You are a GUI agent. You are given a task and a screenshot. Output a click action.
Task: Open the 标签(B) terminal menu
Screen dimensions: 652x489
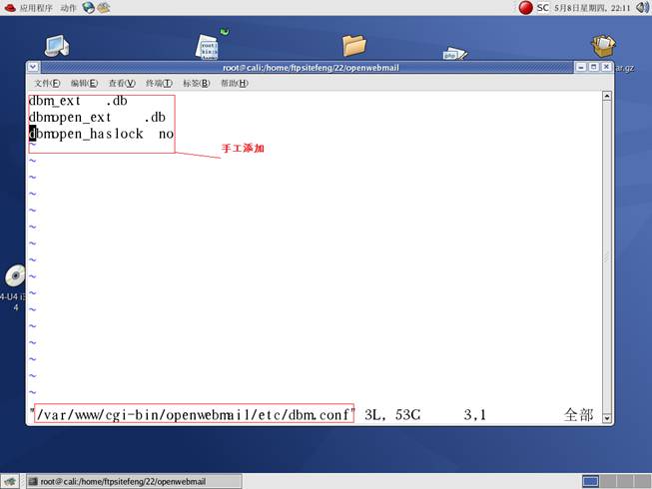tap(196, 83)
